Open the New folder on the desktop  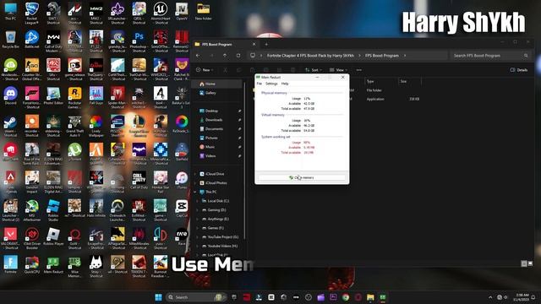(x=203, y=11)
